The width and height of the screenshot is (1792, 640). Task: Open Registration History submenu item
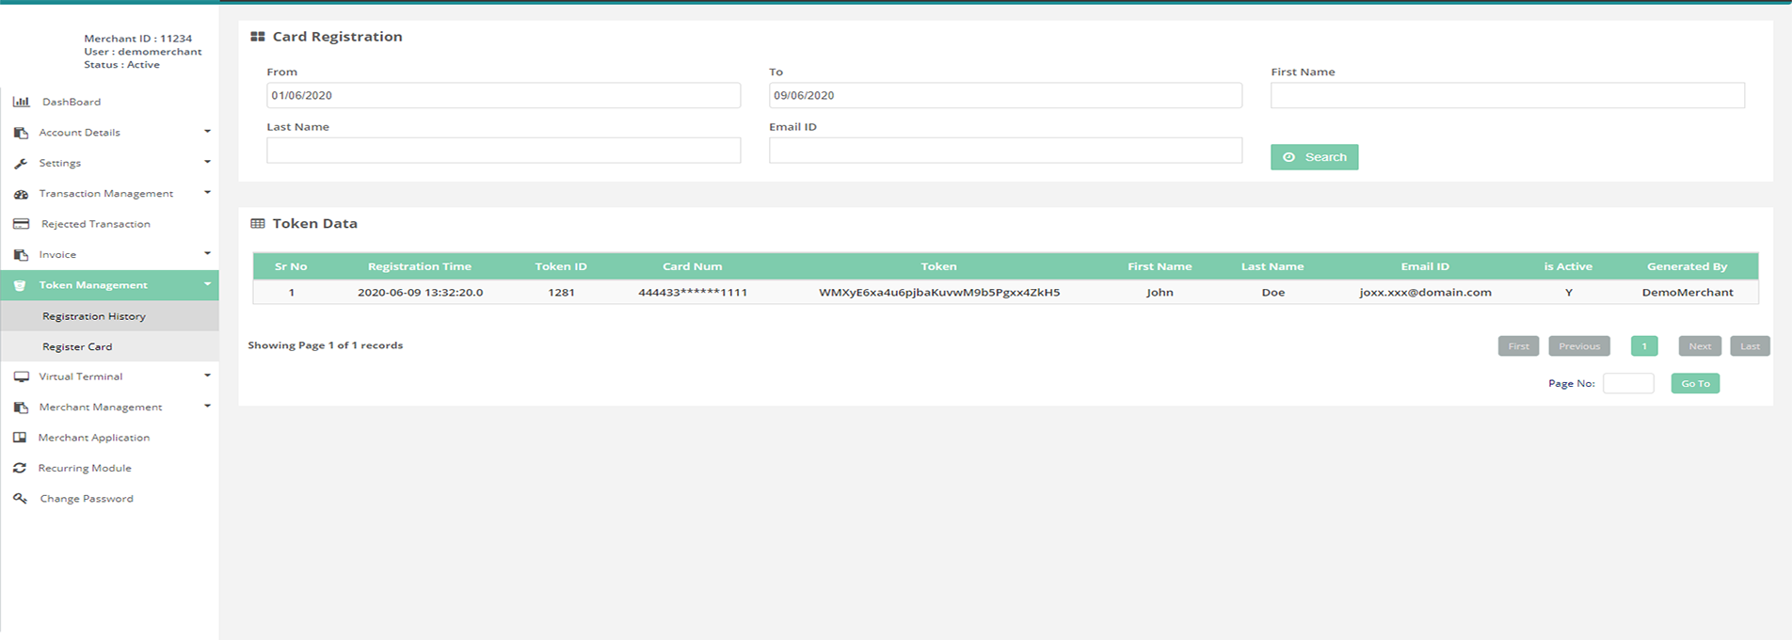94,316
